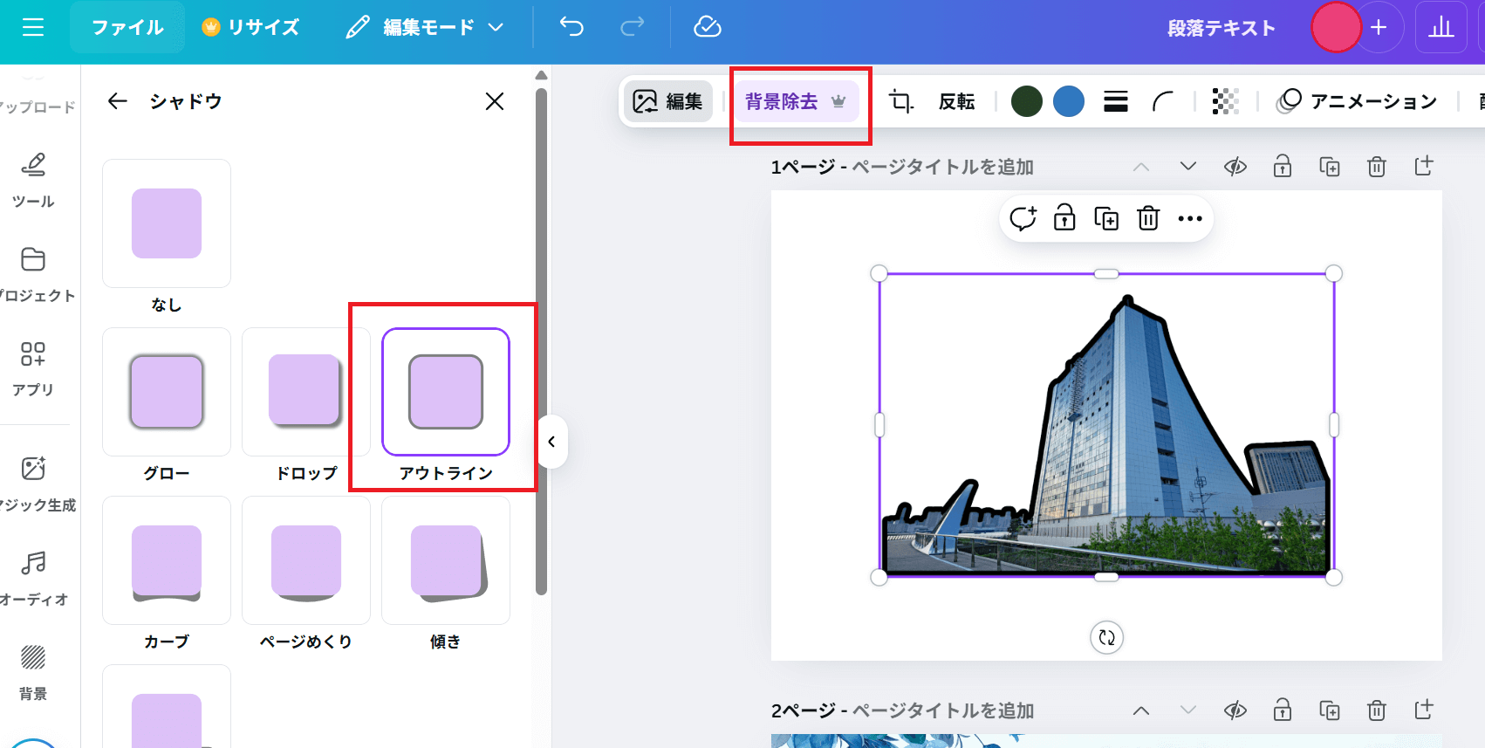The height and width of the screenshot is (748, 1485).
Task: Click the rotate handle below the image
Action: click(x=1107, y=637)
